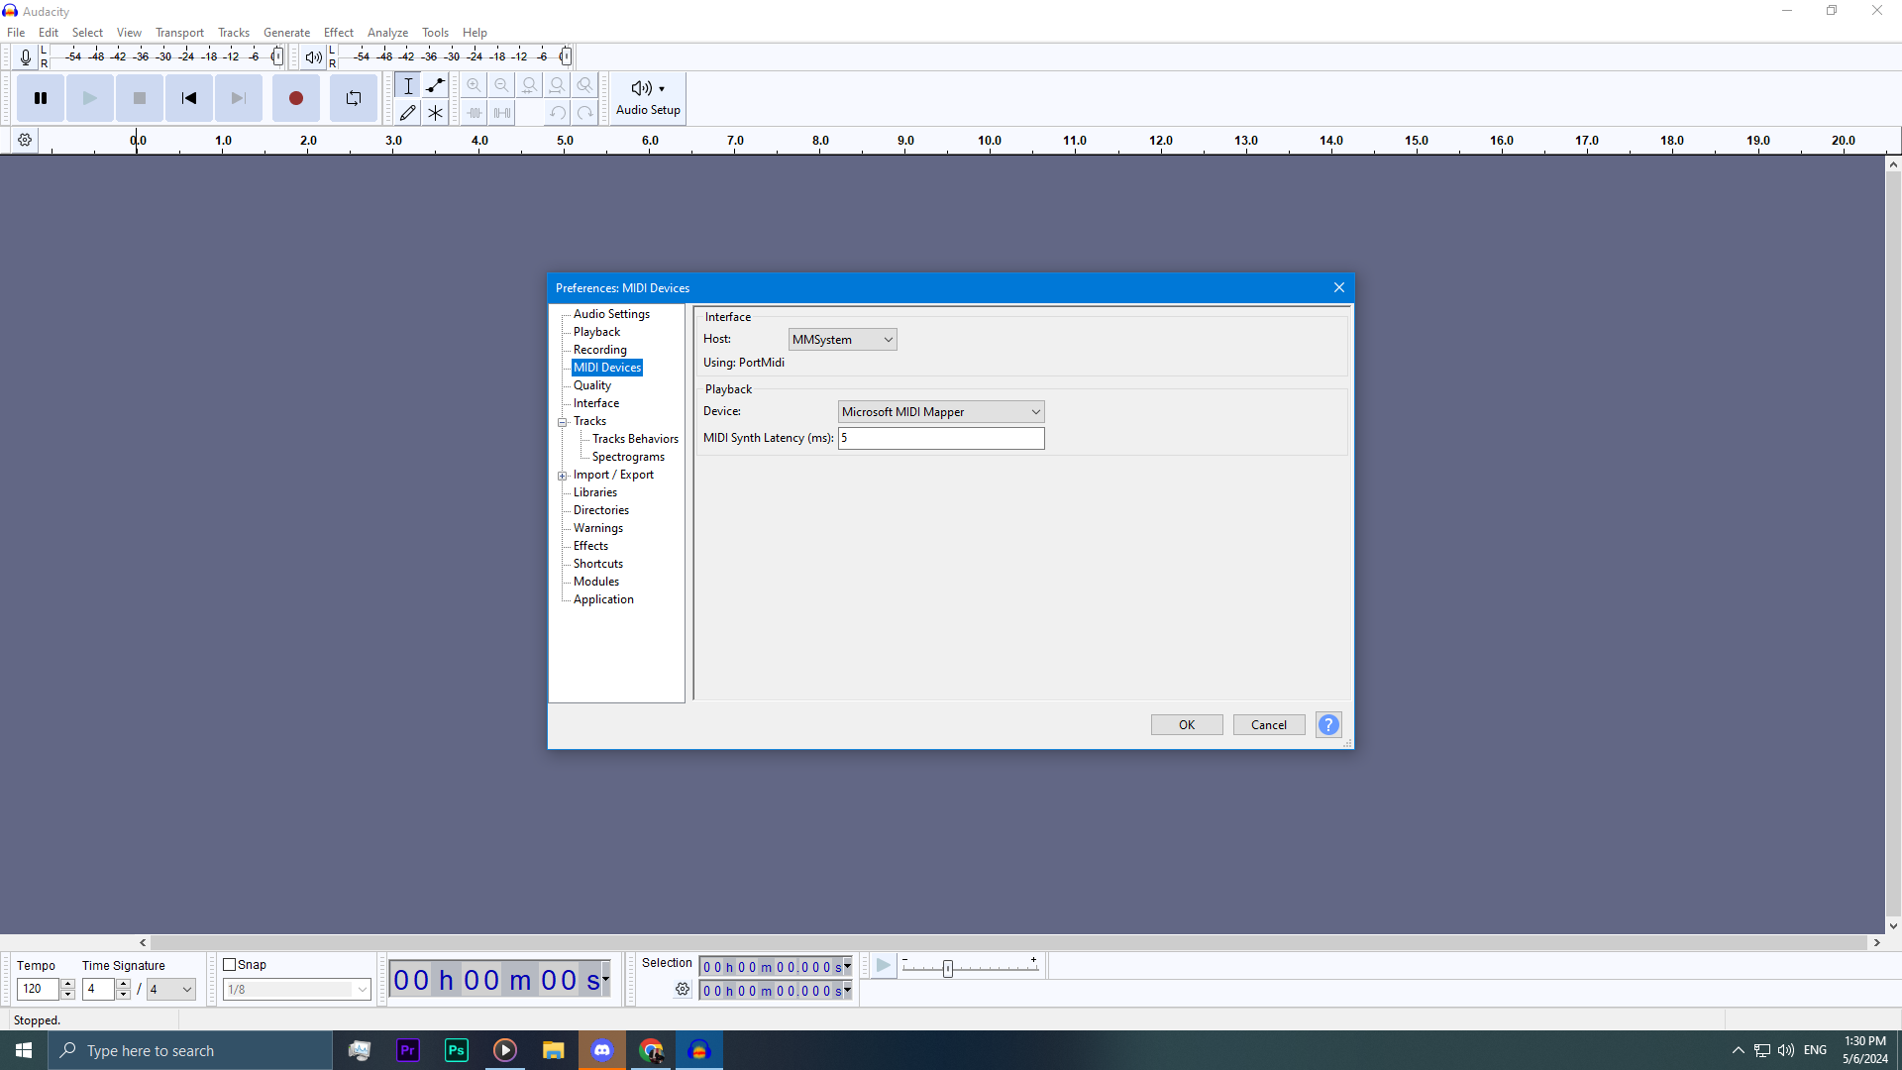Click the Zoom In magnifier icon
This screenshot has width=1902, height=1070.
[x=475, y=85]
